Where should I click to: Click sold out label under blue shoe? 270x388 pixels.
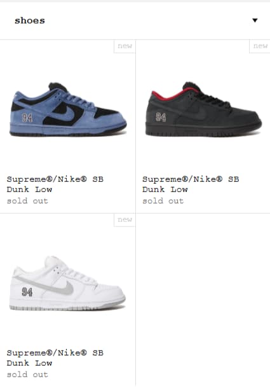(x=27, y=201)
